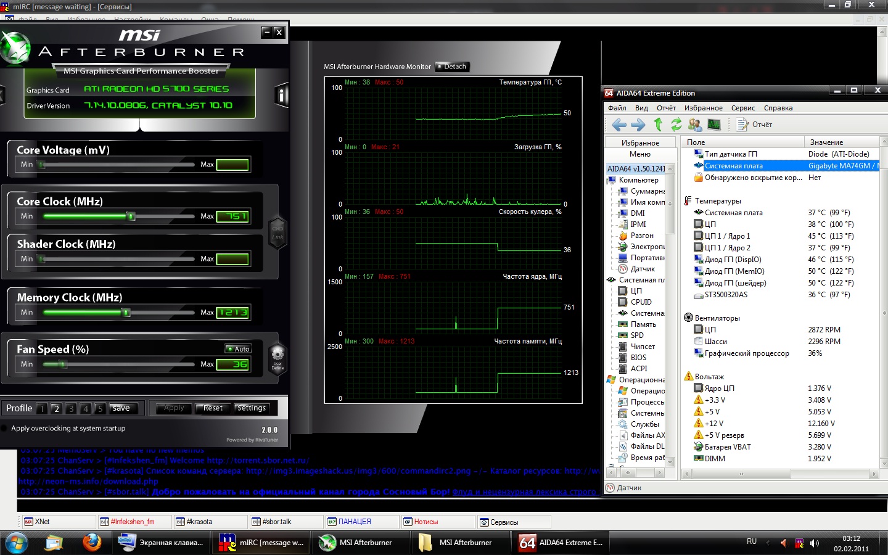The width and height of the screenshot is (888, 555).
Task: Open the Afterburner information panel icon
Action: coord(281,95)
